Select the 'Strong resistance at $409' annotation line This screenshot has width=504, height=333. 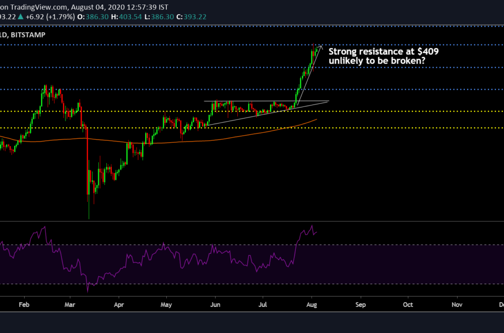384,51
